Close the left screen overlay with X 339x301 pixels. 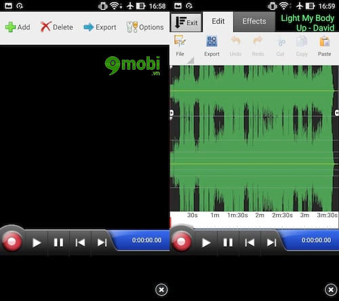(161, 289)
